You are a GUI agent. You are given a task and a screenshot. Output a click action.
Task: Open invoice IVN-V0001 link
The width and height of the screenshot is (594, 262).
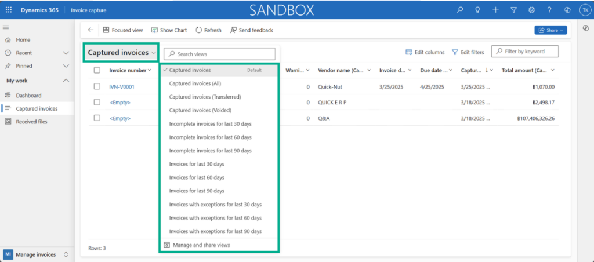122,87
